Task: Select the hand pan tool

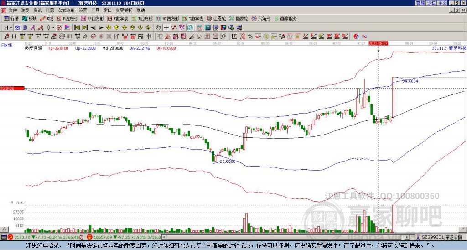Action: 158,27
